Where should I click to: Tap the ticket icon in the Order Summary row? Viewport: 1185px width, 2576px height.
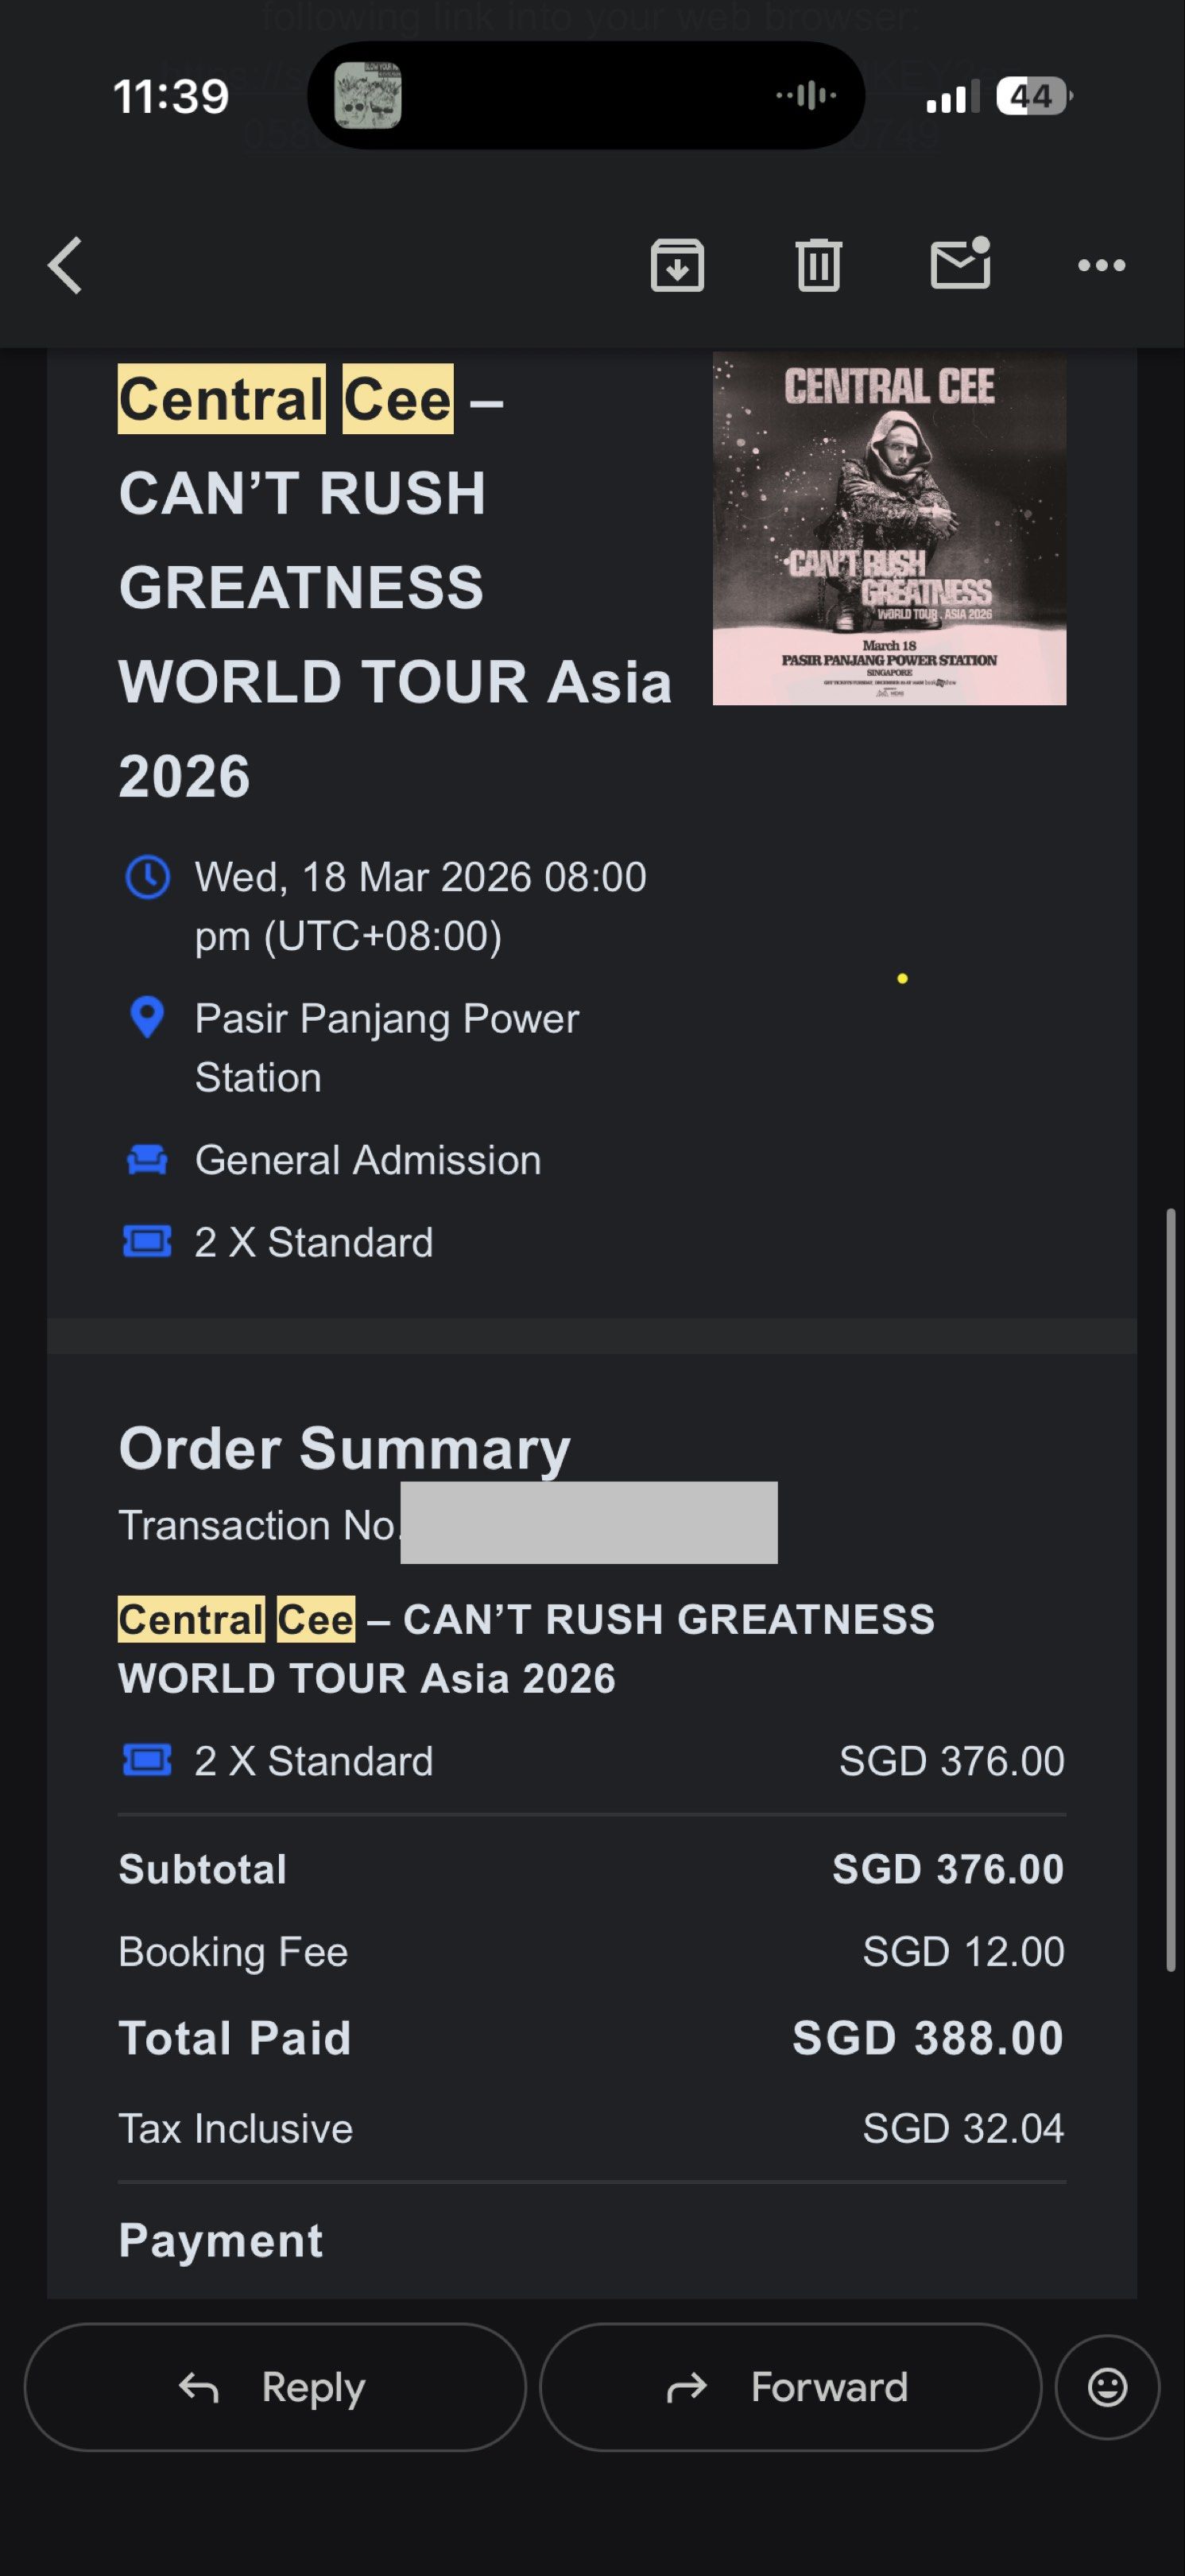[147, 1761]
